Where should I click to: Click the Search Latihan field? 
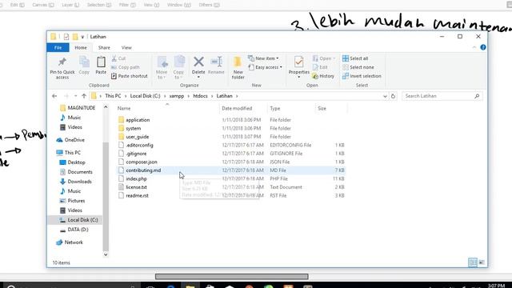442,96
